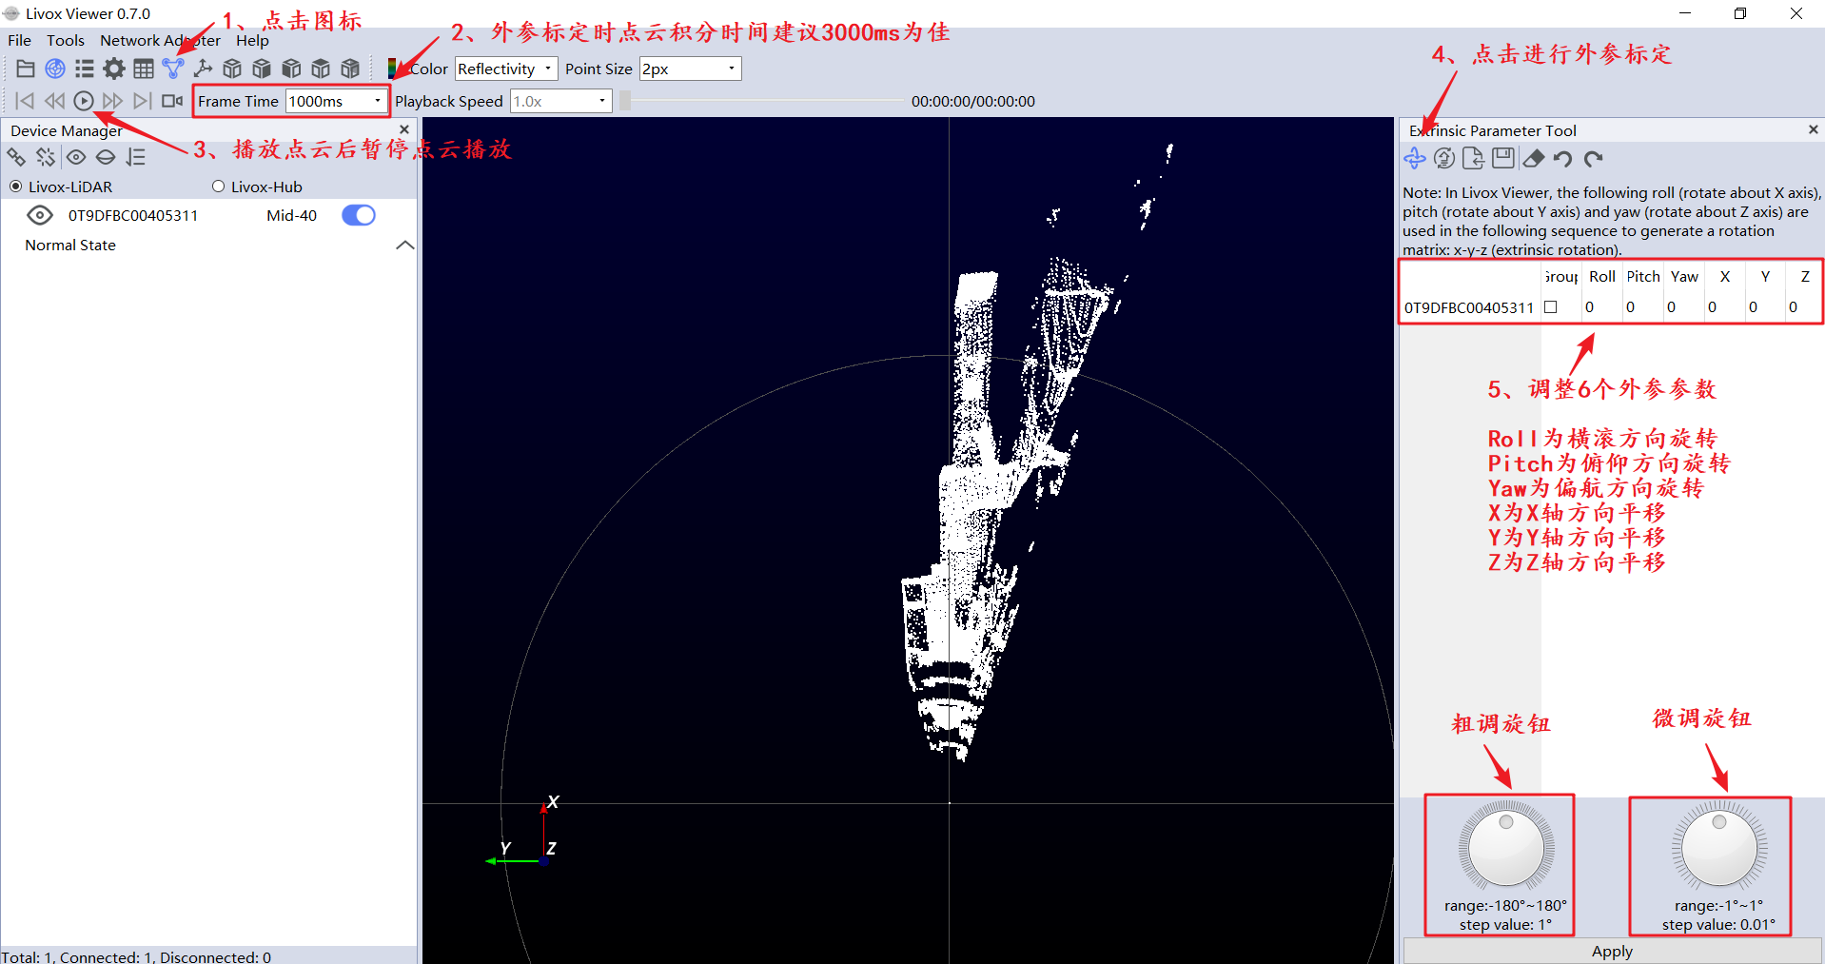The width and height of the screenshot is (1825, 964).
Task: Click the 'Mid-40' device type text
Action: 291,215
